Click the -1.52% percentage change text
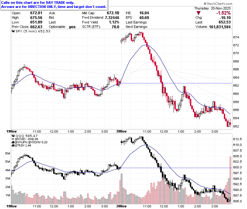Viewport: 247px width, 209px height. click(x=223, y=13)
